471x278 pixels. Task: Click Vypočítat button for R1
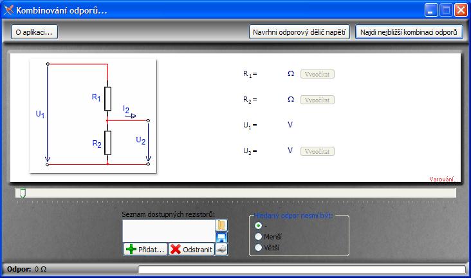point(317,74)
